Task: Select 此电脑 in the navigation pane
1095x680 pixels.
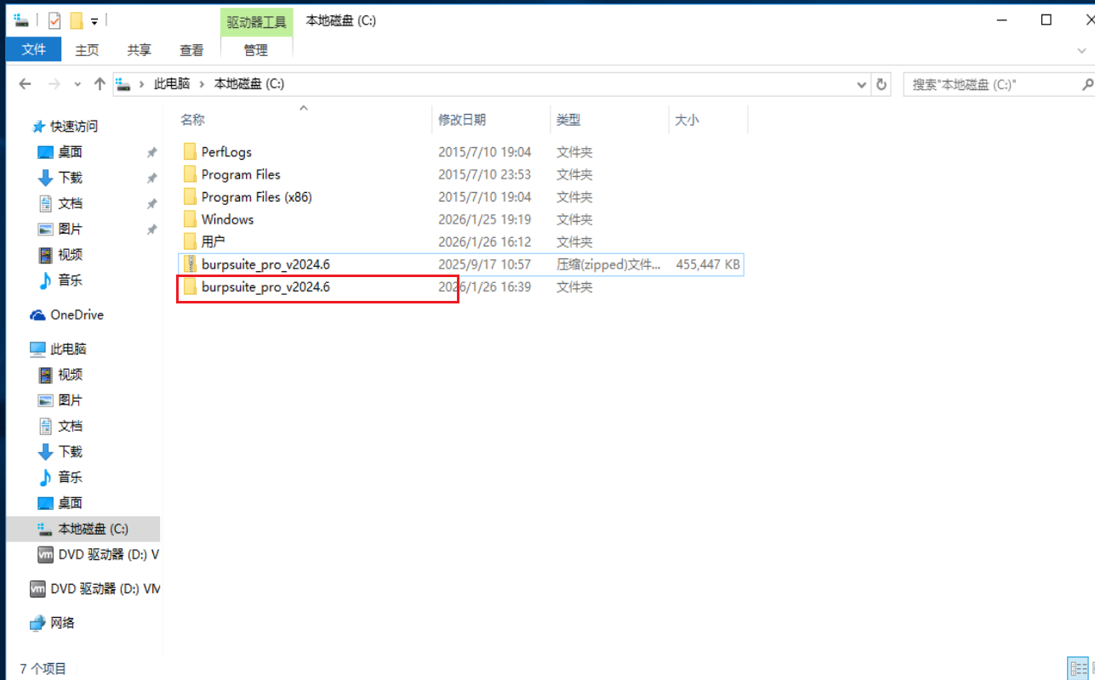Action: tap(70, 348)
